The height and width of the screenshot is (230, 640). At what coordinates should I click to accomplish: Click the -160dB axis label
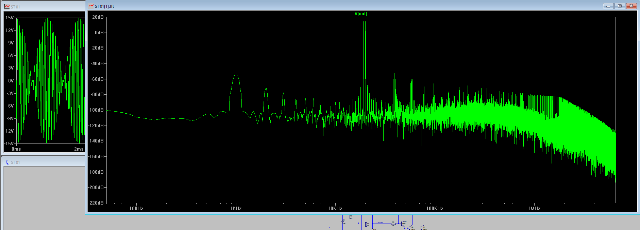pyautogui.click(x=96, y=156)
